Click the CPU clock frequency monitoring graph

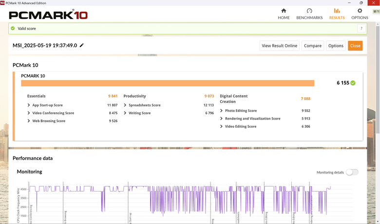(x=184, y=203)
